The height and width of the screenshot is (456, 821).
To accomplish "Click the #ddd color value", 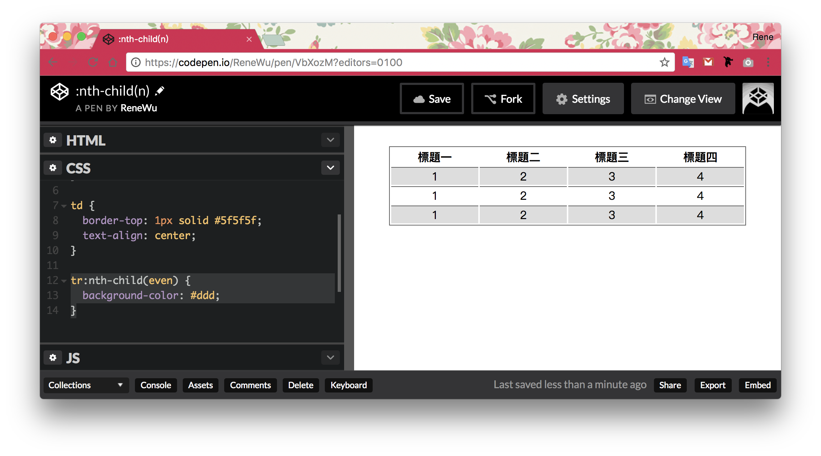I will click(x=202, y=295).
